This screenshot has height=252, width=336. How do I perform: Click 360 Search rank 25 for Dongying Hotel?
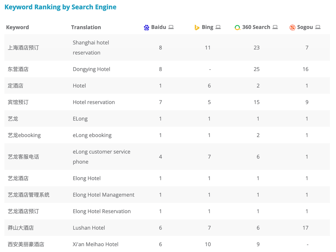click(x=257, y=69)
